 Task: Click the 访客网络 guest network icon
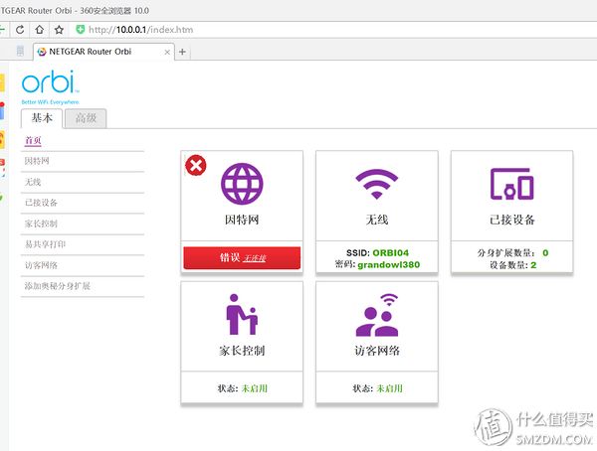[x=377, y=315]
